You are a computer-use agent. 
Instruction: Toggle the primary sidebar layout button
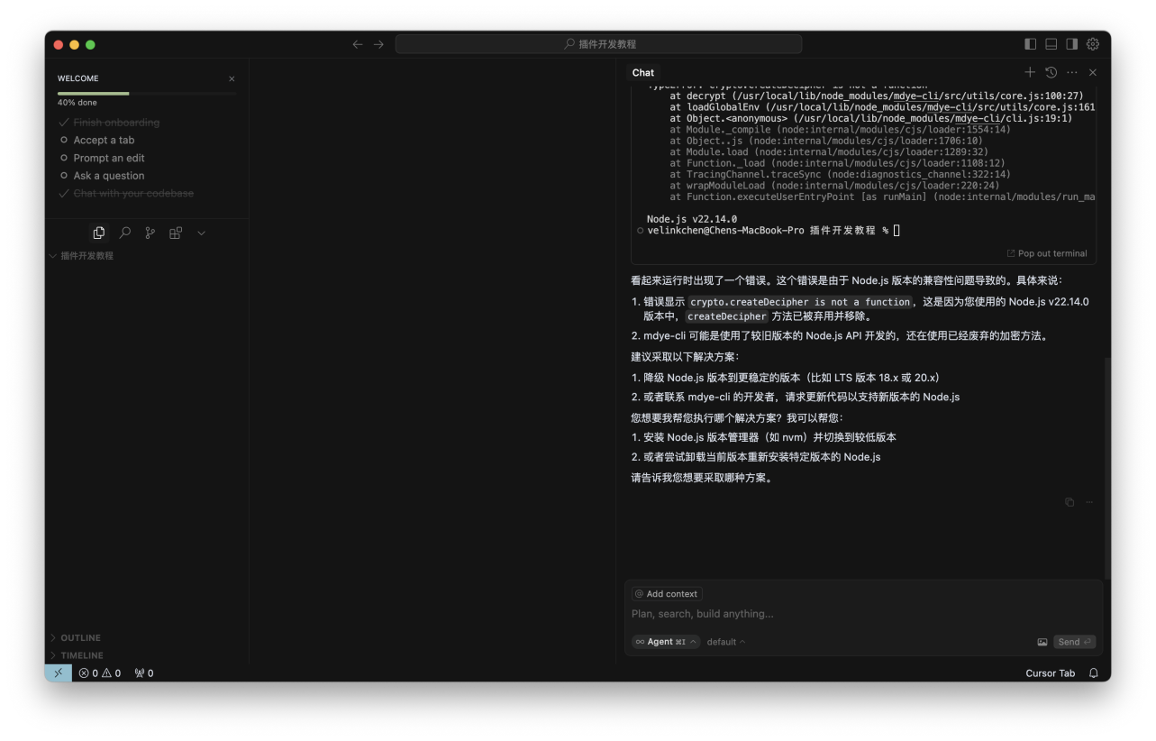point(1031,44)
